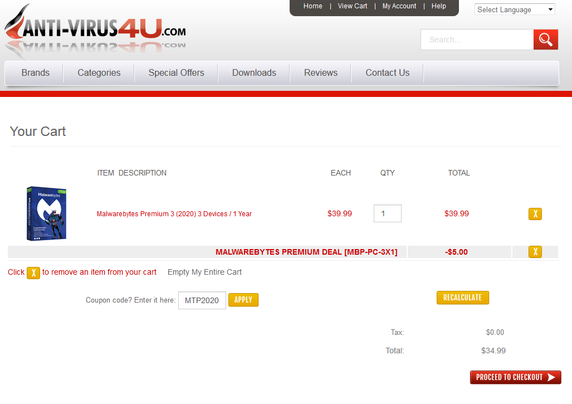Click the $34.99 total amount
Image resolution: width=572 pixels, height=404 pixels.
click(493, 351)
